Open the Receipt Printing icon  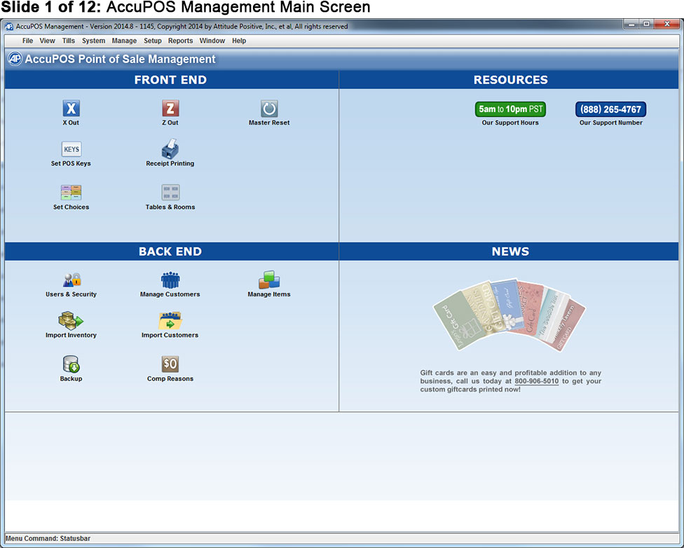[170, 149]
